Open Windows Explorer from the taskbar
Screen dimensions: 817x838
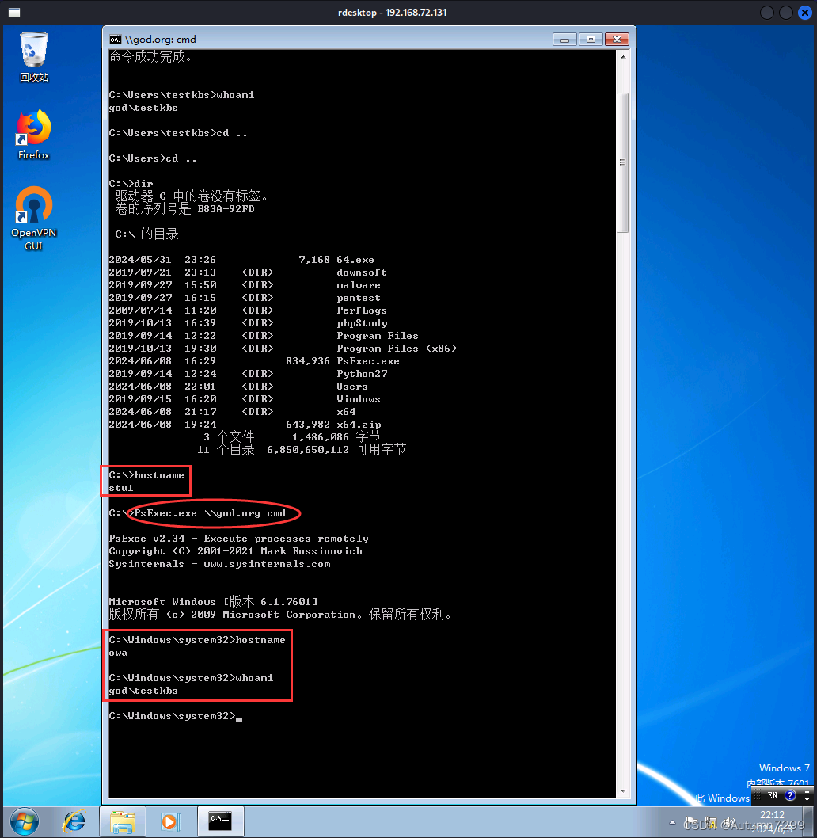coord(123,821)
